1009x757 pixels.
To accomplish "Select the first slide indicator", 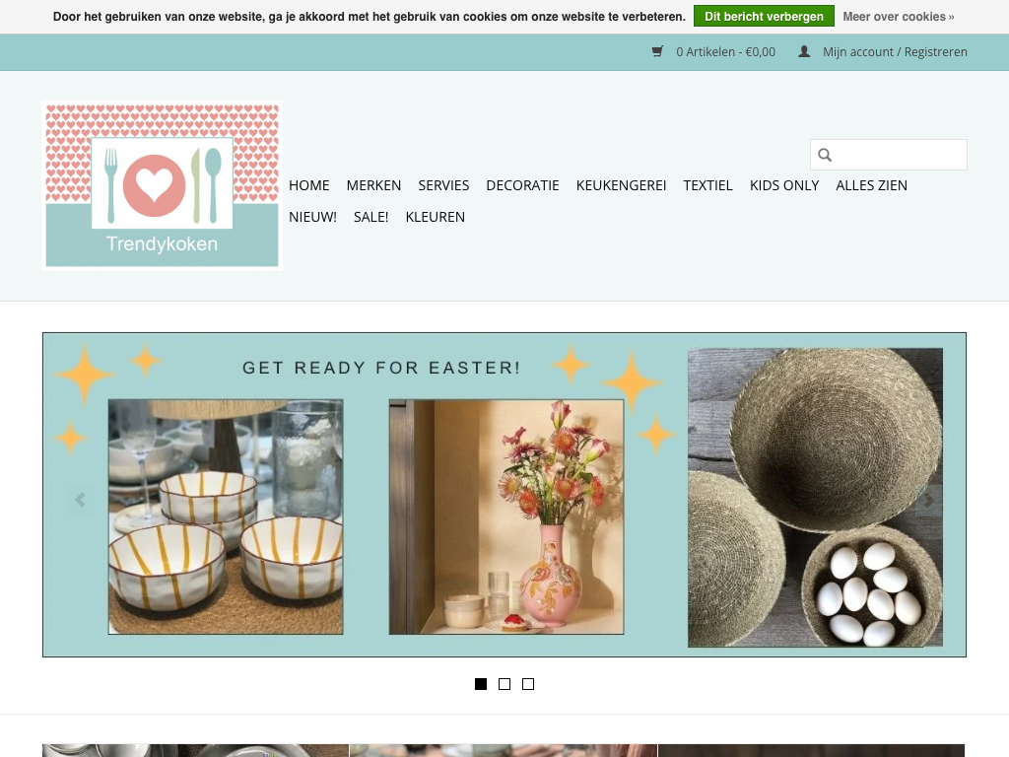I will [x=481, y=684].
